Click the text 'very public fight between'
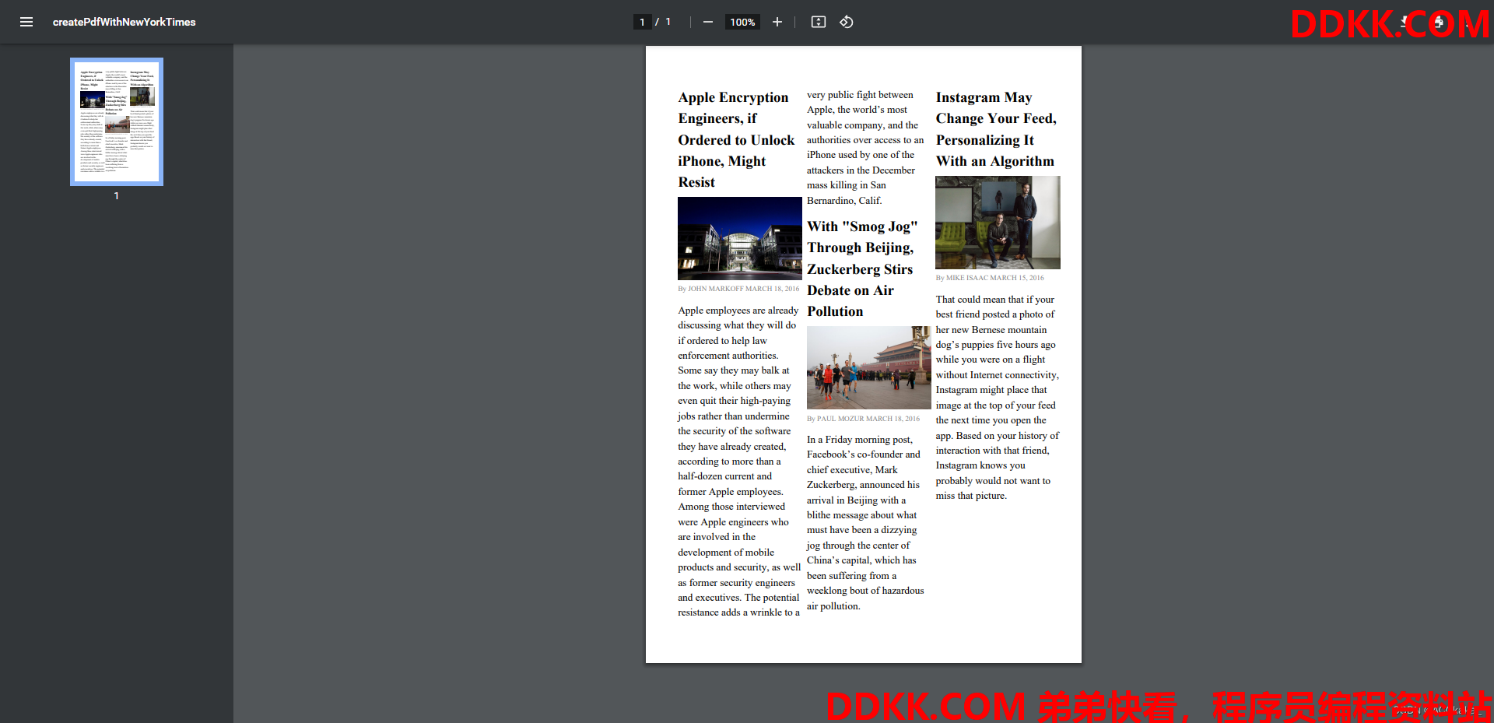Viewport: 1494px width, 723px height. [x=860, y=95]
